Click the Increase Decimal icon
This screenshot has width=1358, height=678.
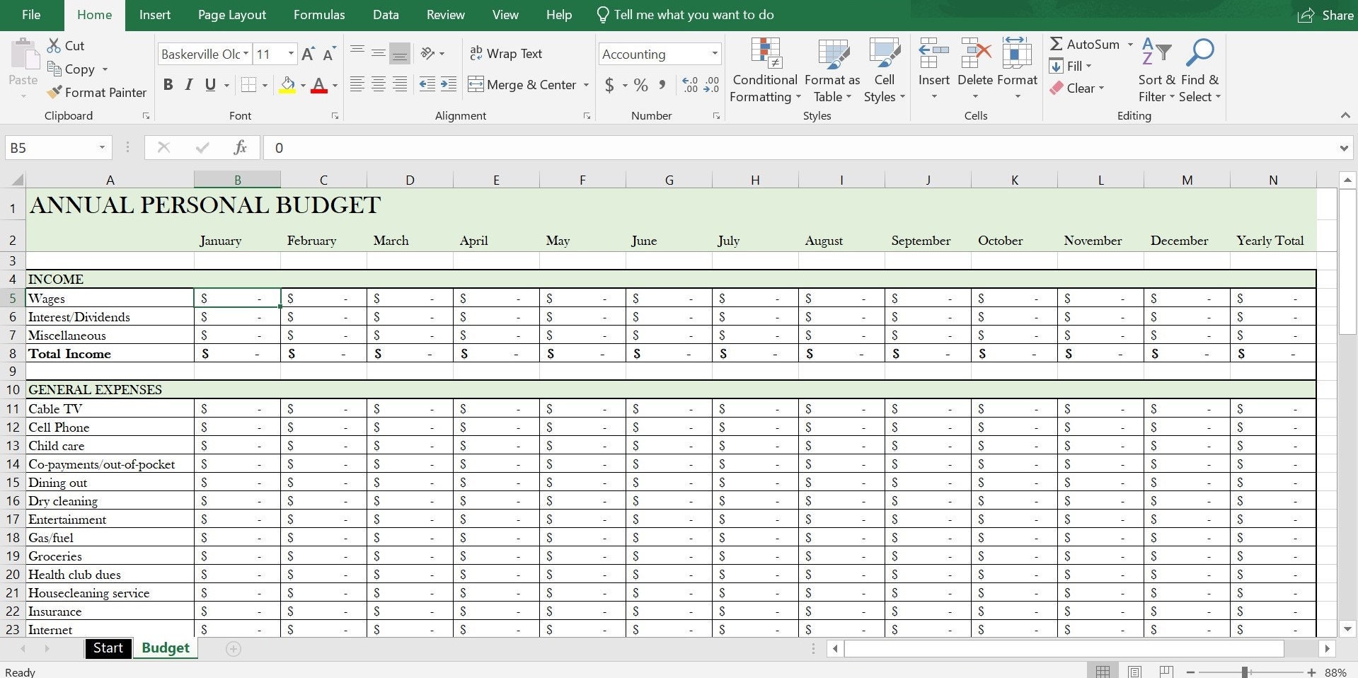pos(690,85)
